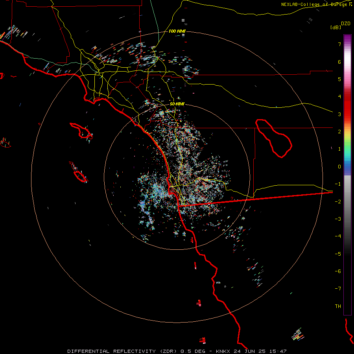Click the 6 value on the colorbar scale
This screenshot has width=354, height=354.
click(339, 62)
